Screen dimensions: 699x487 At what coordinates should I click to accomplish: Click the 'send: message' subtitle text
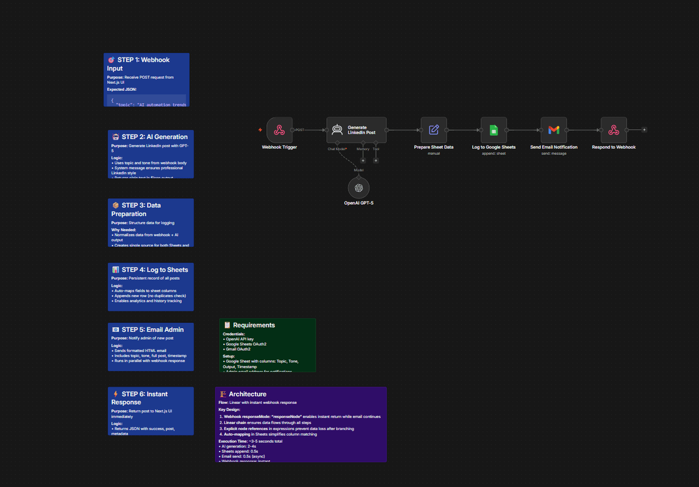click(554, 154)
